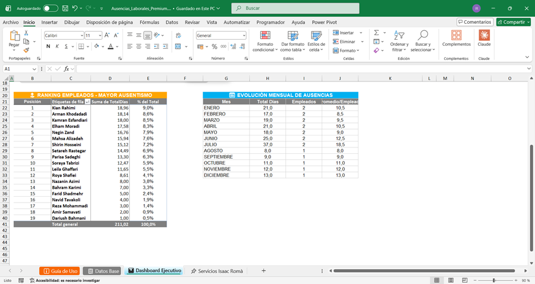Select the Copiar formato paintbrush
Image resolution: width=535 pixels, height=284 pixels.
click(26, 50)
